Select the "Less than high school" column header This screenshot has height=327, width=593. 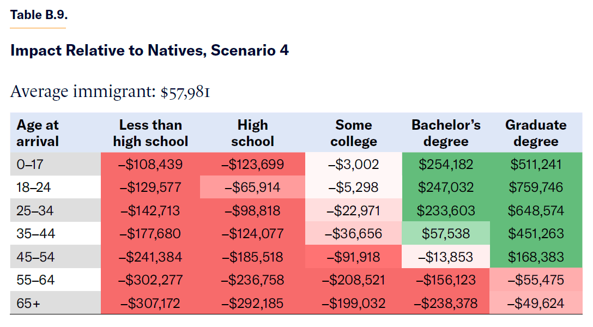coord(150,133)
